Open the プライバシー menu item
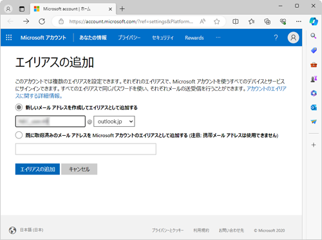The width and height of the screenshot is (322, 240). click(129, 38)
